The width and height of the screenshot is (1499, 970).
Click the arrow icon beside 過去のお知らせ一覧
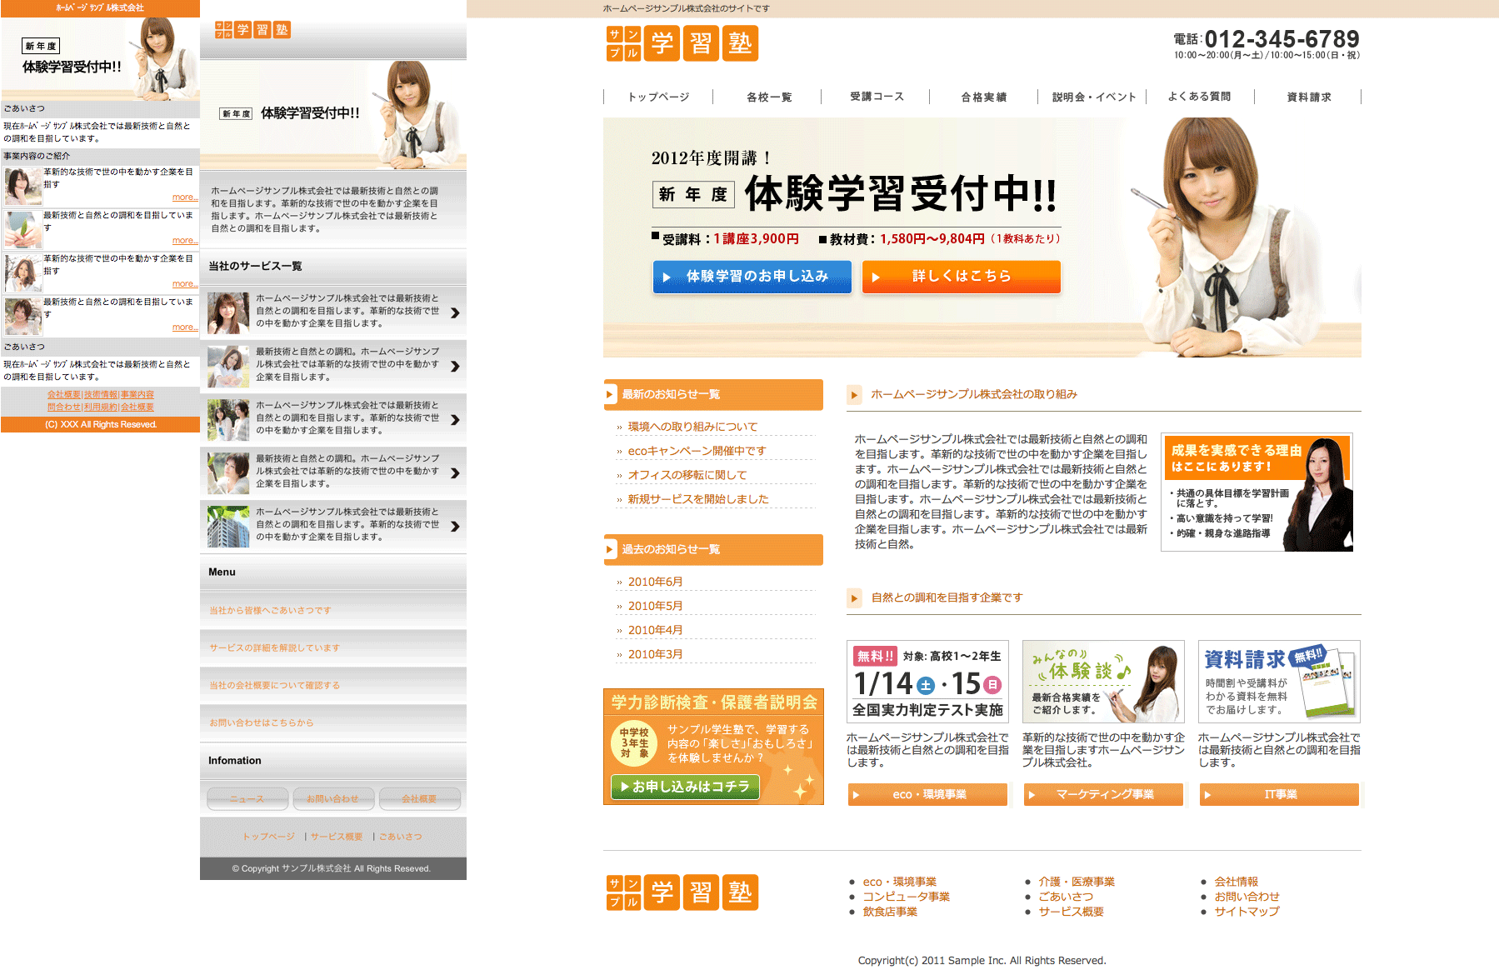610,550
